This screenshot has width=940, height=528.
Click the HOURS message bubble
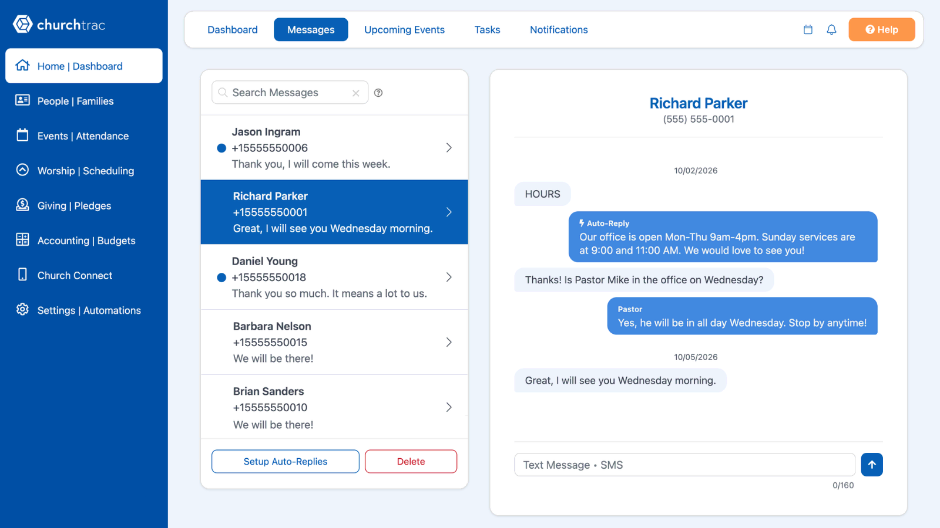542,194
